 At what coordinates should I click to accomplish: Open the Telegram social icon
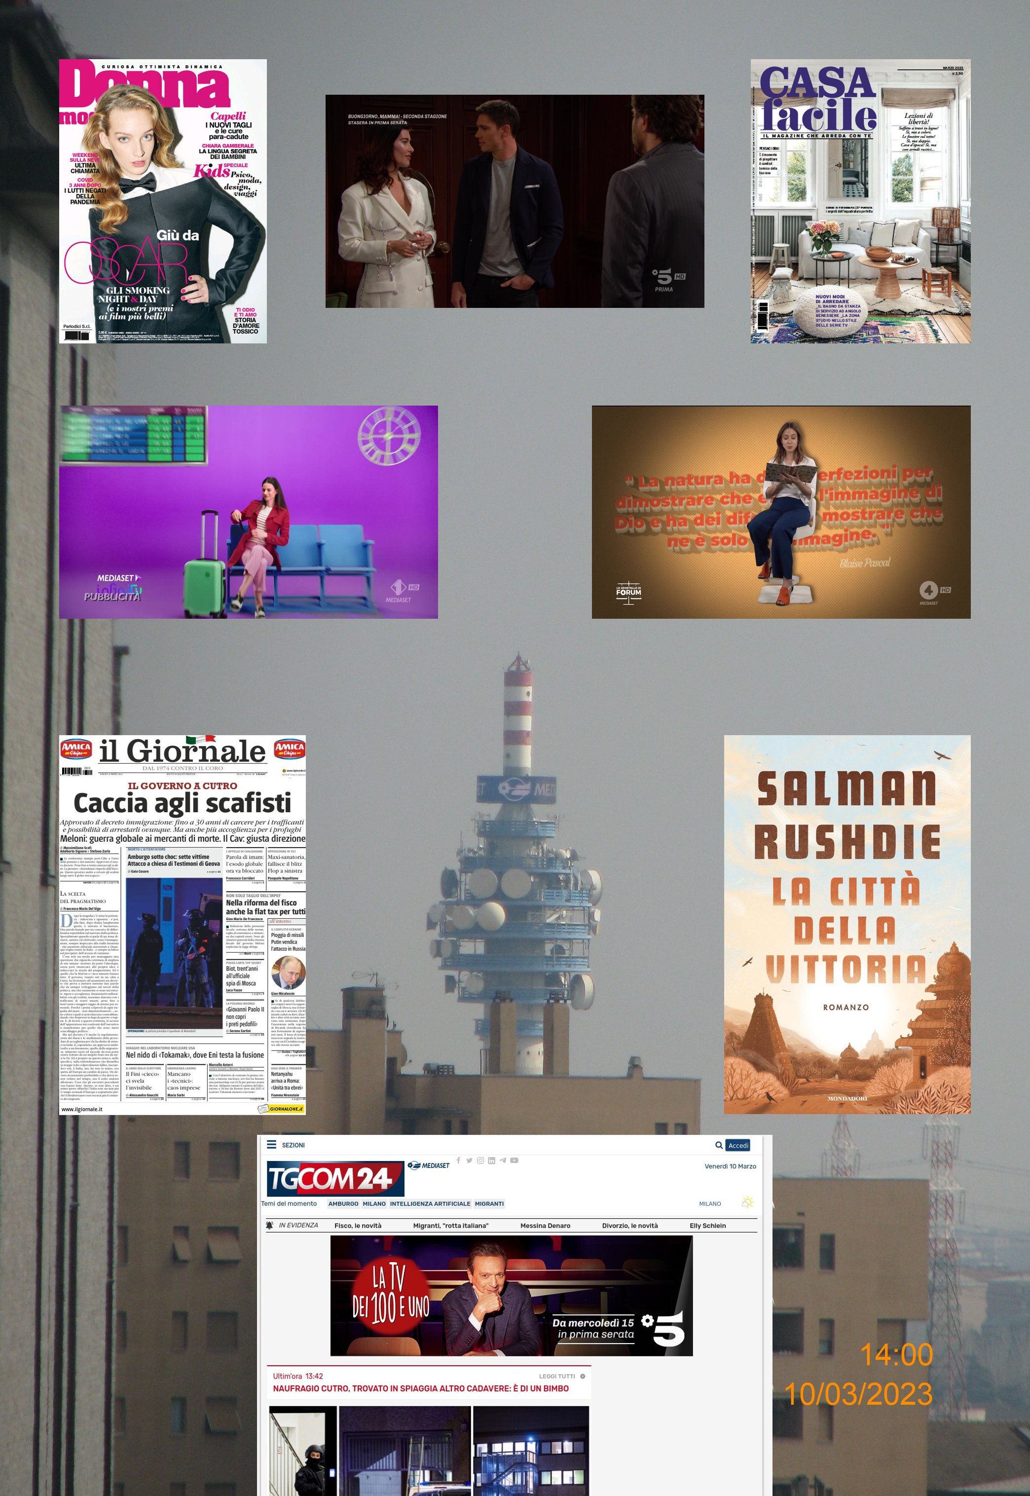[x=503, y=1160]
